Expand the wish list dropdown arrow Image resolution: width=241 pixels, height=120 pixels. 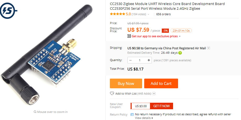click(154, 94)
